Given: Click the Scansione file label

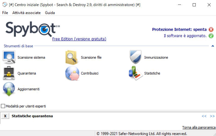Looking at the screenshot, I should tap(91, 57).
